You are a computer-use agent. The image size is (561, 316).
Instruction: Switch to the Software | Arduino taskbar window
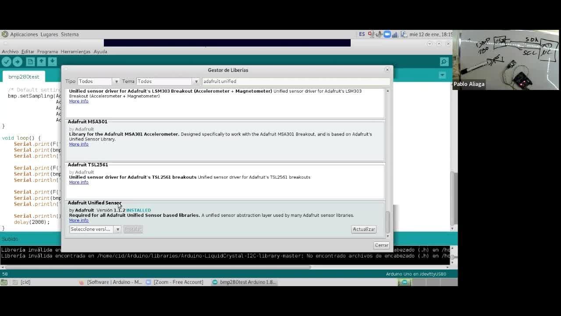click(x=110, y=282)
